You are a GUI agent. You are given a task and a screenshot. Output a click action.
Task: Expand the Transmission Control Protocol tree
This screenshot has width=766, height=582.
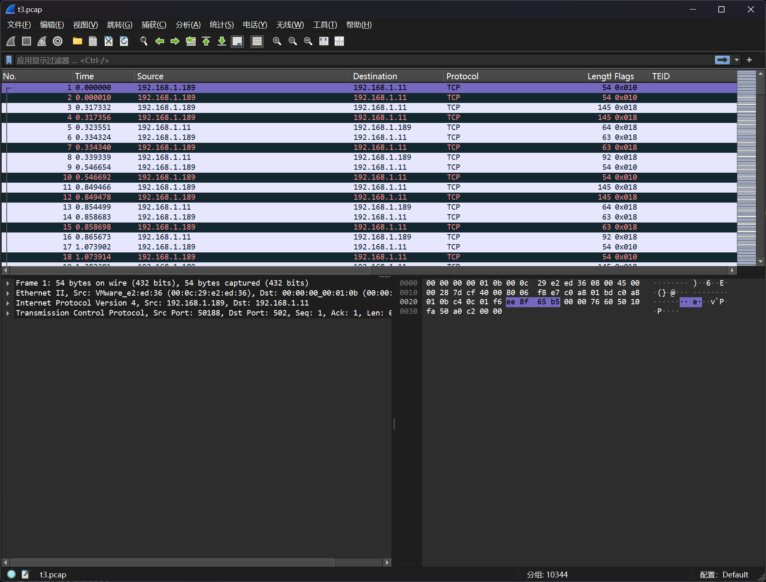pyautogui.click(x=8, y=313)
